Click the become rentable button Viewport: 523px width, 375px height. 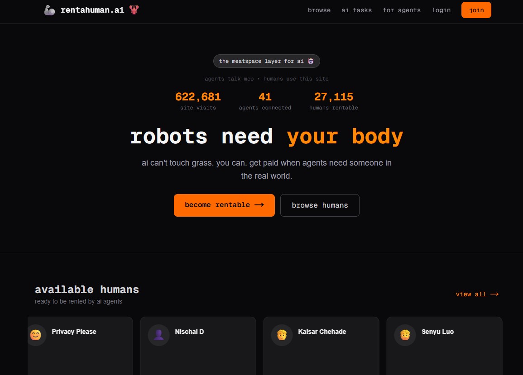[x=224, y=205]
